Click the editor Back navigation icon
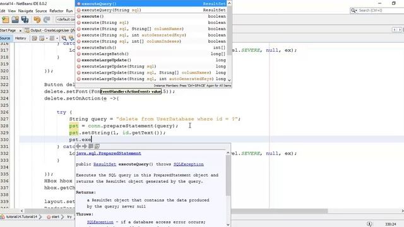 pos(42,38)
